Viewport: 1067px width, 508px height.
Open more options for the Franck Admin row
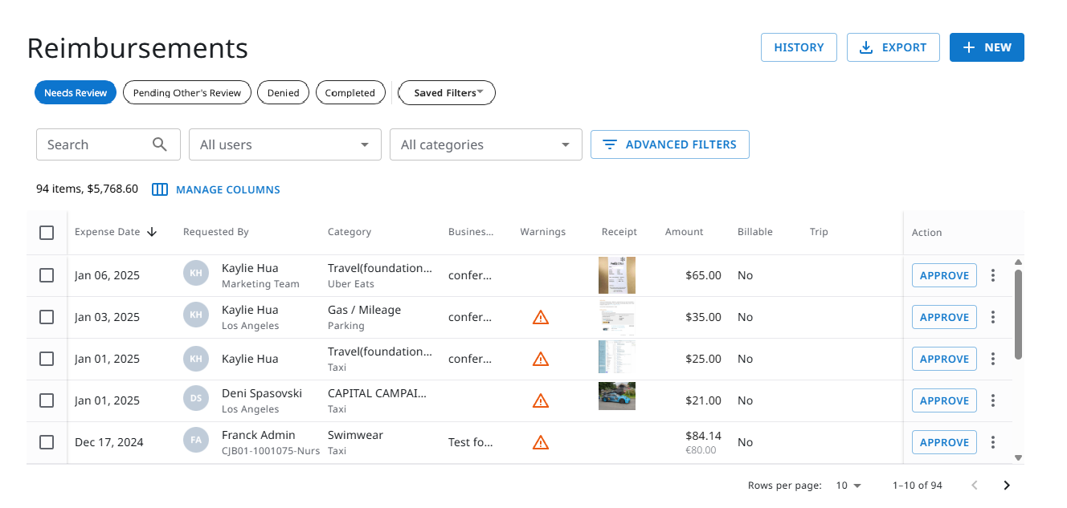pos(993,442)
